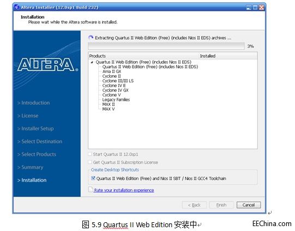Select Cyclone IV GX in products tree

(x=115, y=90)
